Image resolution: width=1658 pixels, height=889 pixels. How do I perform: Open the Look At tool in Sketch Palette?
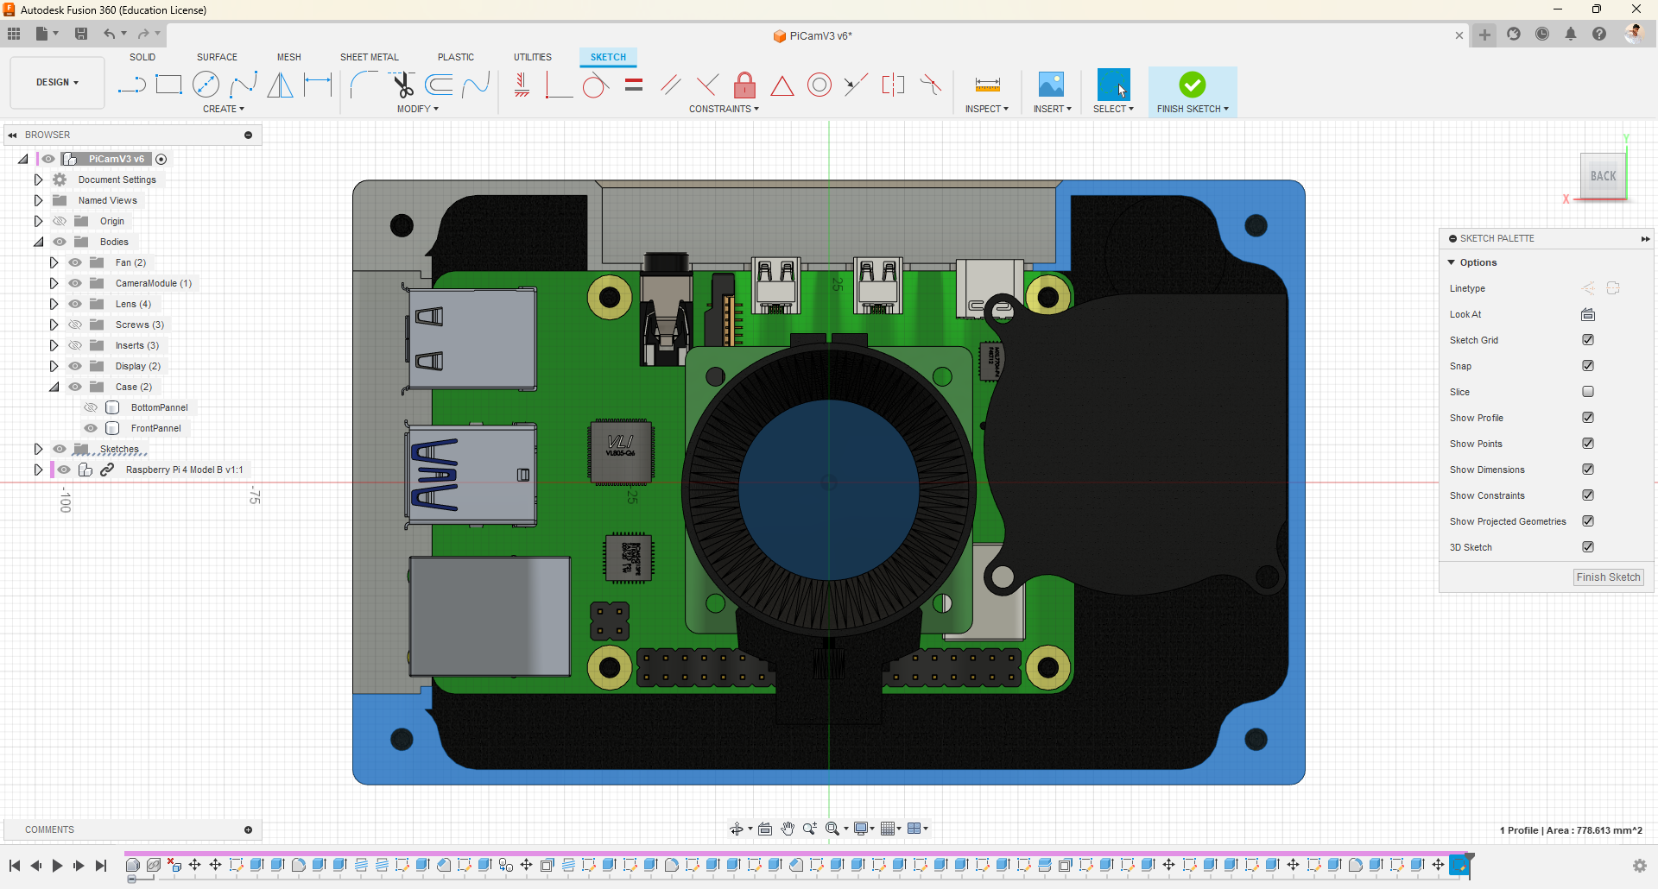[x=1588, y=314]
